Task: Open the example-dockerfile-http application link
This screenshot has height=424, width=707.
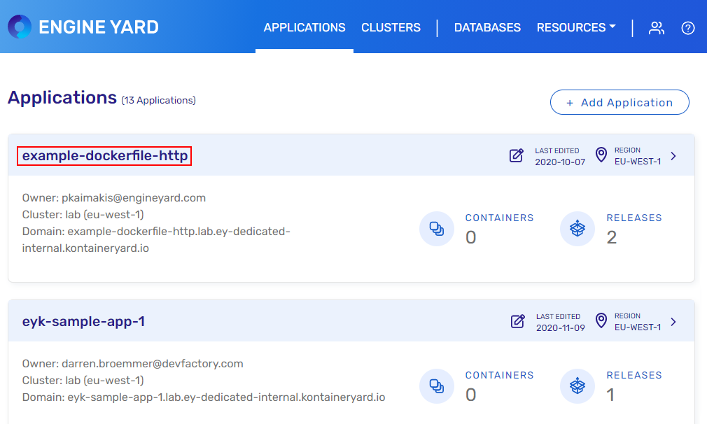Action: point(105,156)
